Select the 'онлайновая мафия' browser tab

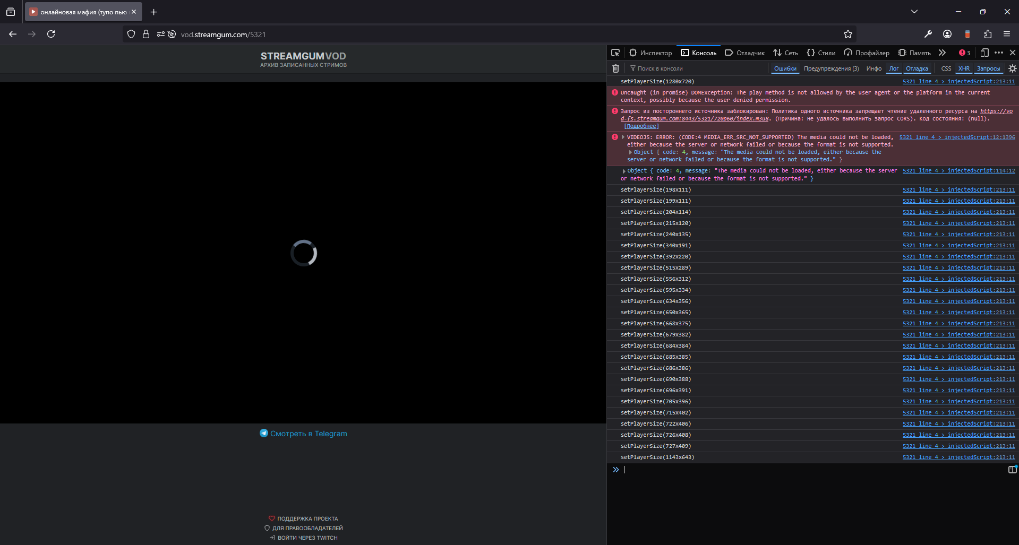tap(83, 12)
